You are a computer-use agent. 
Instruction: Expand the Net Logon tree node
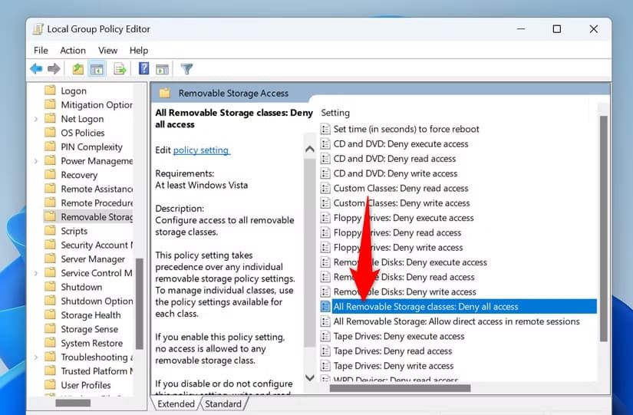pyautogui.click(x=36, y=119)
